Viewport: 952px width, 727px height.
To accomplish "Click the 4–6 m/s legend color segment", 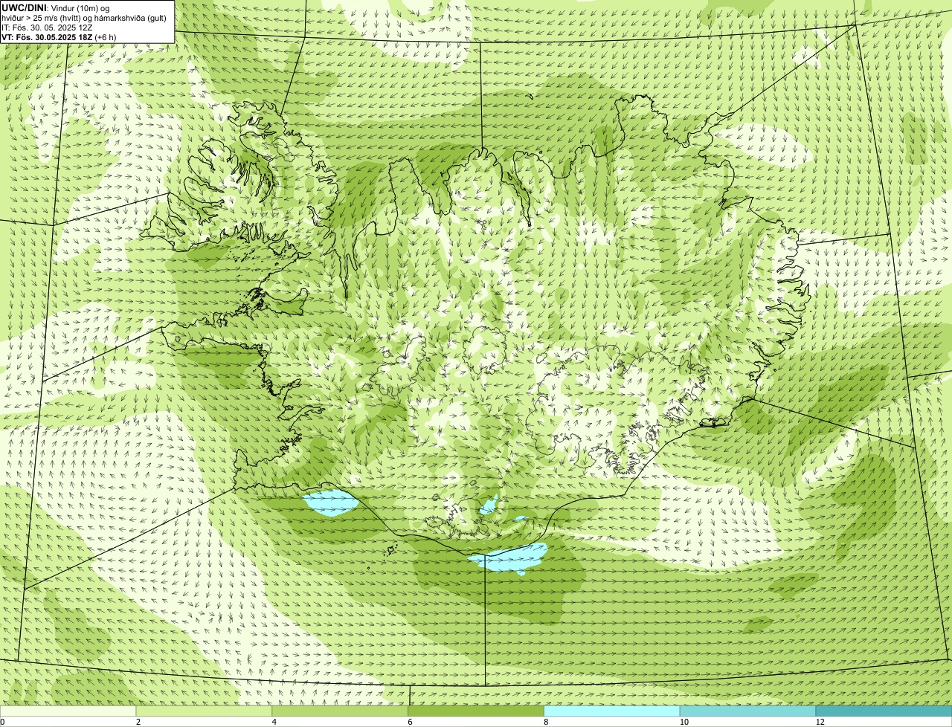I will click(341, 711).
